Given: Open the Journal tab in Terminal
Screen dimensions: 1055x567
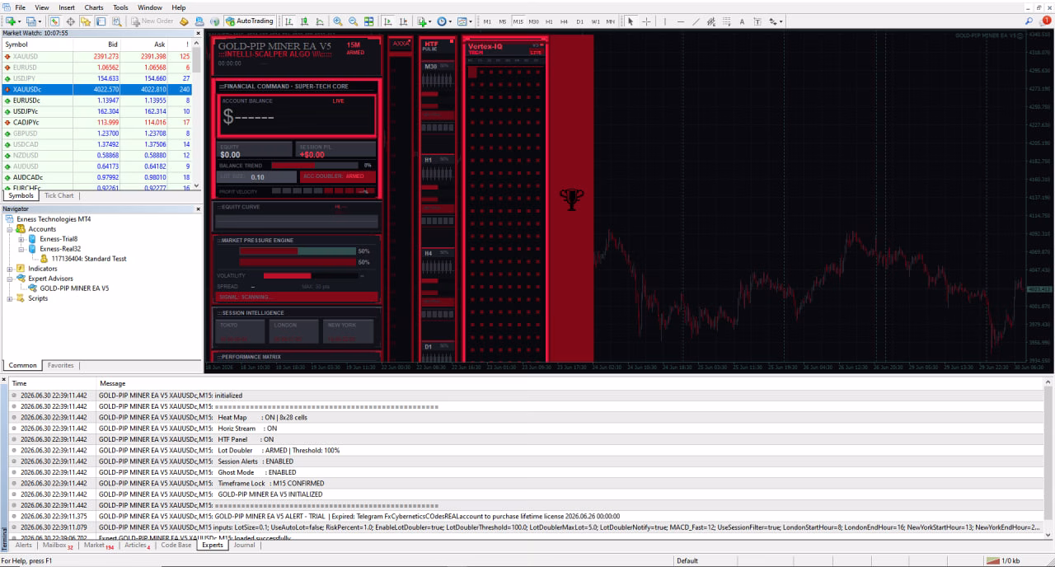Looking at the screenshot, I should [x=244, y=545].
